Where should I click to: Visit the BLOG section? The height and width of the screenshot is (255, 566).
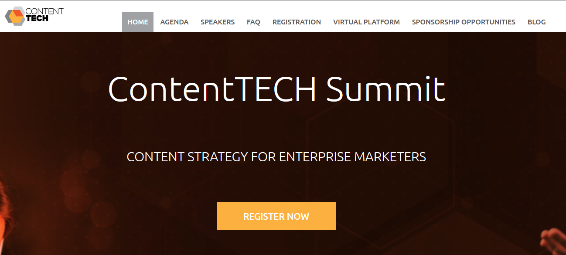coord(536,22)
